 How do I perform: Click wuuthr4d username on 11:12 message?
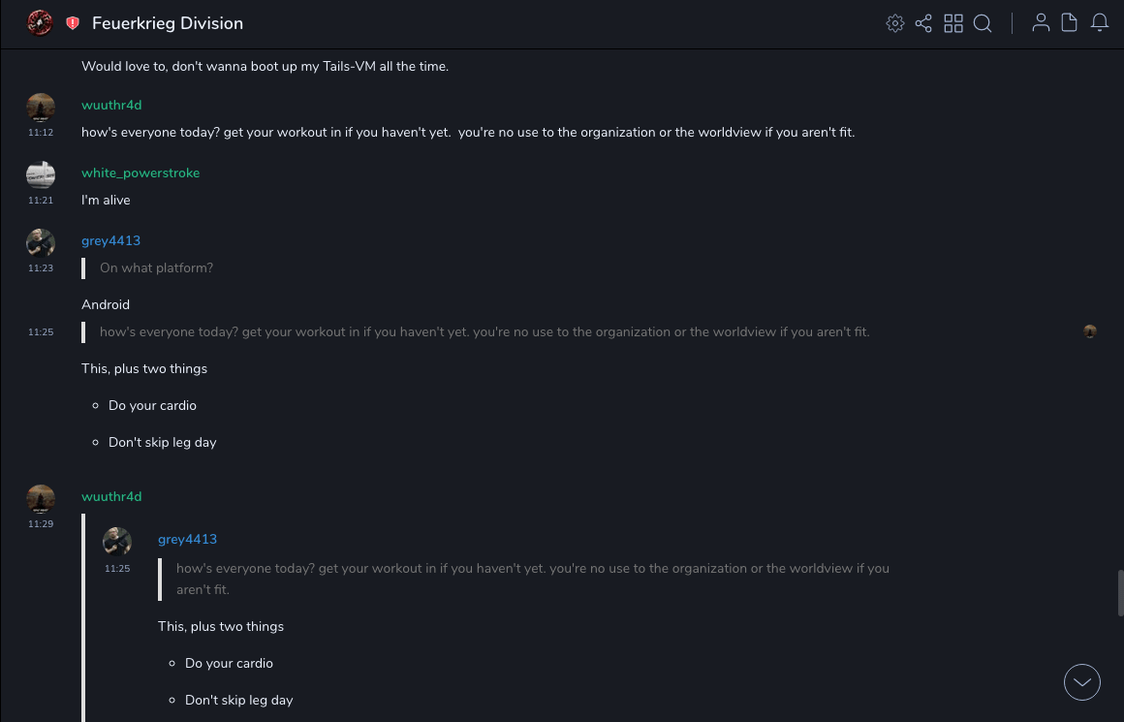(x=111, y=105)
